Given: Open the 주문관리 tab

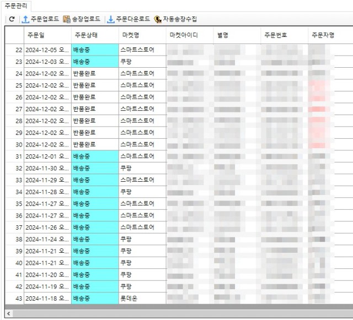Looking at the screenshot, I should pos(15,6).
